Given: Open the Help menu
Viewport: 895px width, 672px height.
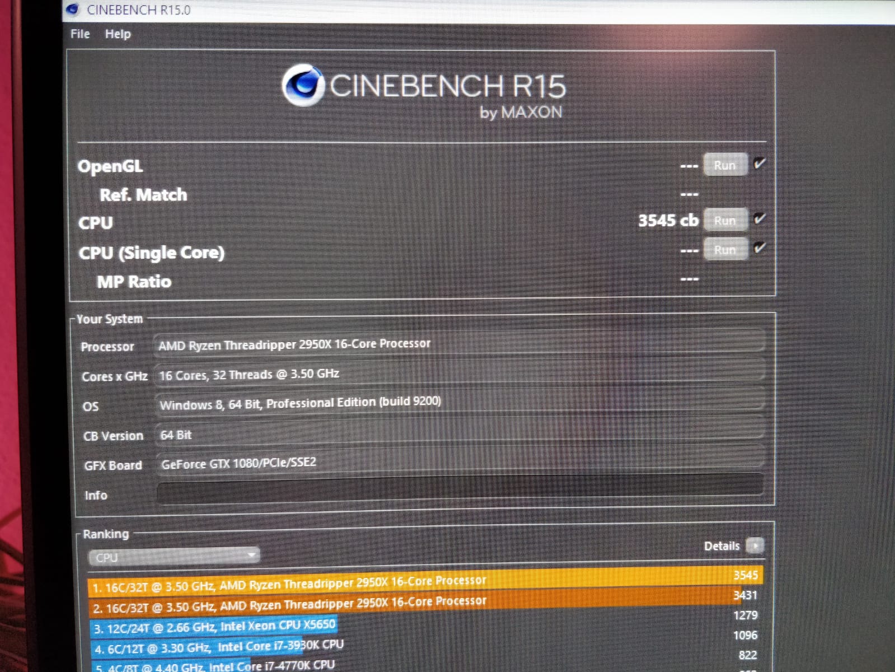Looking at the screenshot, I should tap(118, 34).
